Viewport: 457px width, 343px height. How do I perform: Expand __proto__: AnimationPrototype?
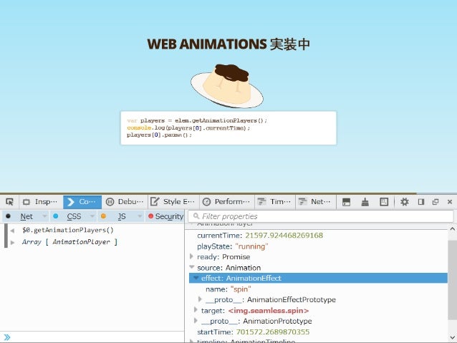click(196, 321)
